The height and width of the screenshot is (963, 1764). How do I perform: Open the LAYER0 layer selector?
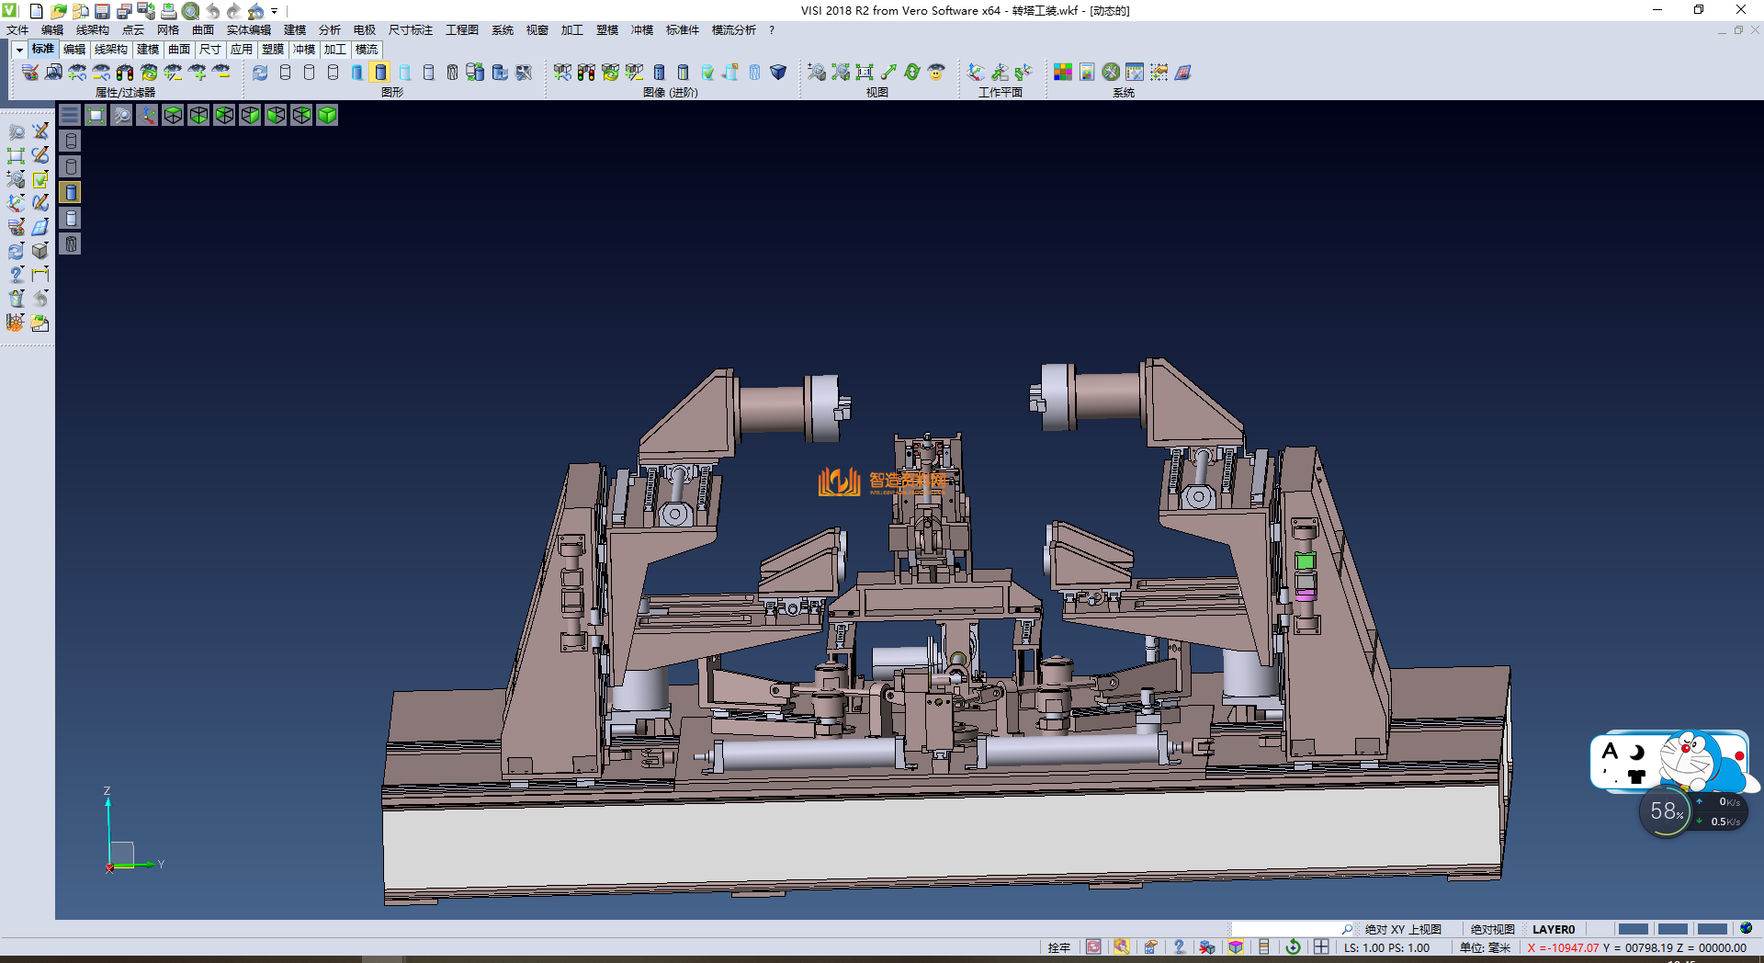[x=1553, y=929]
